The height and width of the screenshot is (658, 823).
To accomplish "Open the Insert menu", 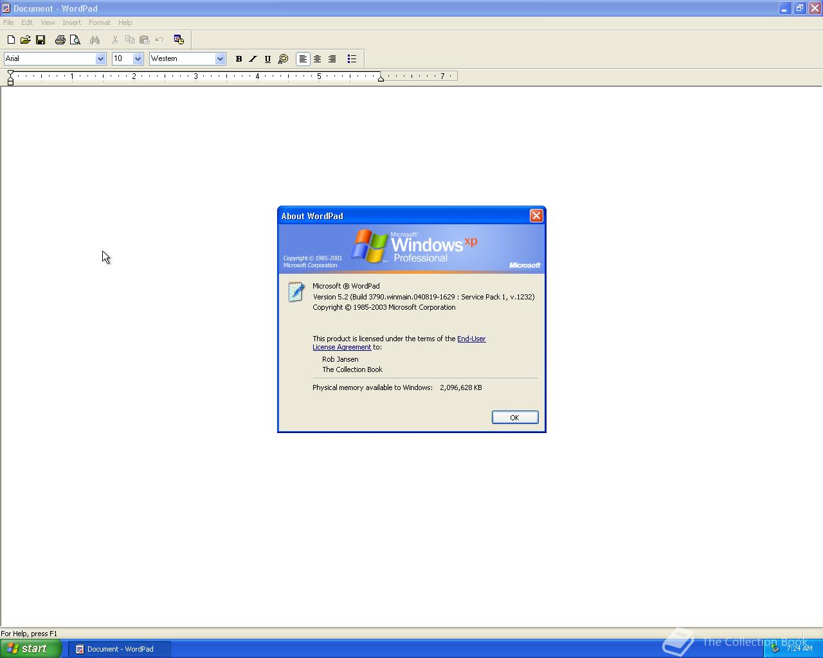I will pos(72,22).
